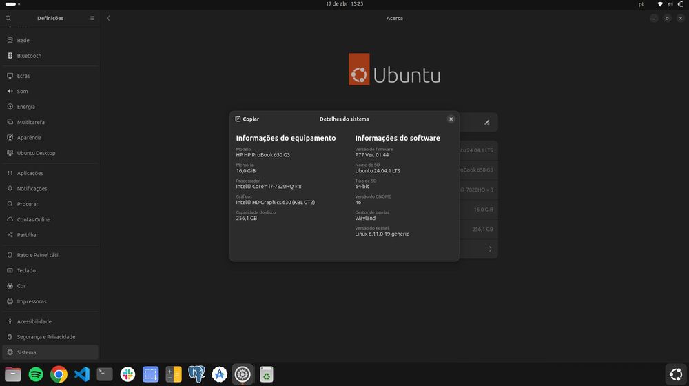
Task: Click the Copiar button in system details
Action: [x=247, y=119]
